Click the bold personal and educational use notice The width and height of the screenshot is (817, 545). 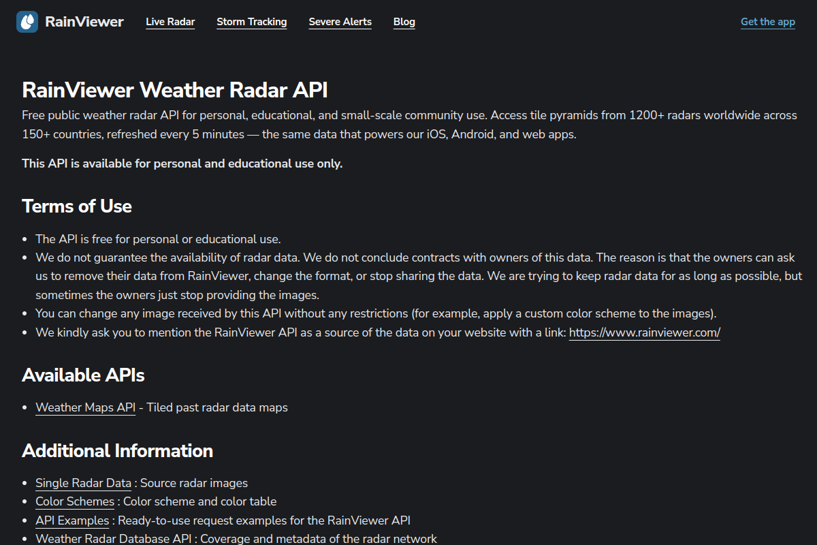[182, 163]
